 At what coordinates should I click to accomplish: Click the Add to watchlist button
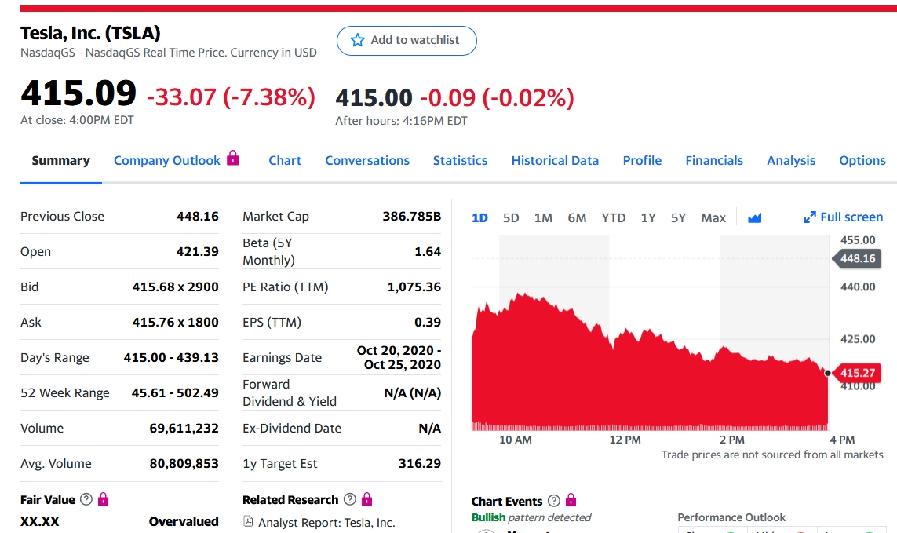[407, 40]
